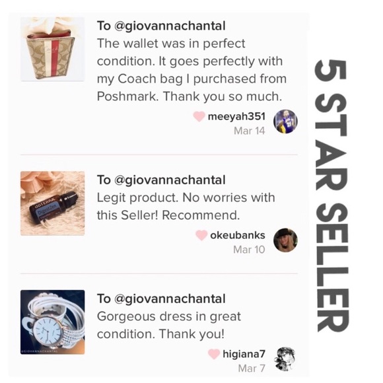This screenshot has width=383, height=383.
Task: Open the white wrap watch thumbnail
Action: click(53, 322)
